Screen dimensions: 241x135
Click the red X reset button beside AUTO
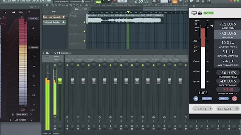235,99
